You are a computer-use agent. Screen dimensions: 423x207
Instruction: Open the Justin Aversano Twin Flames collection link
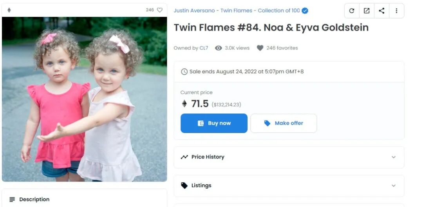[237, 11]
